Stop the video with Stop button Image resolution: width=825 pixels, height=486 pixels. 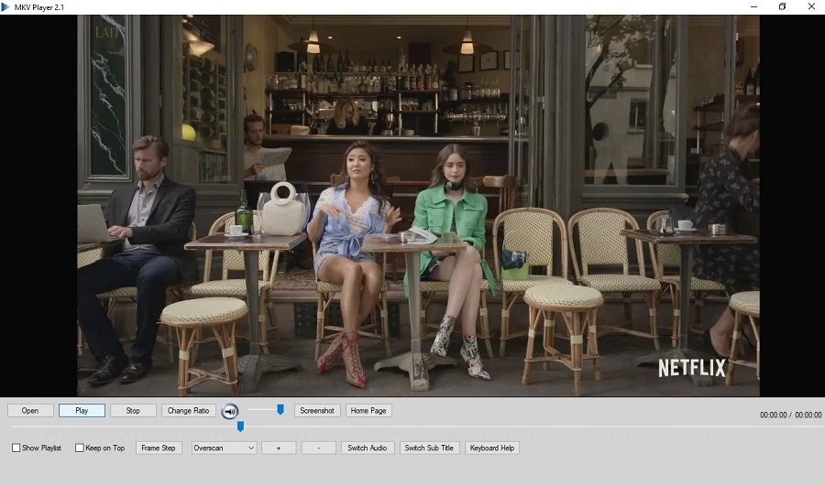coord(133,411)
